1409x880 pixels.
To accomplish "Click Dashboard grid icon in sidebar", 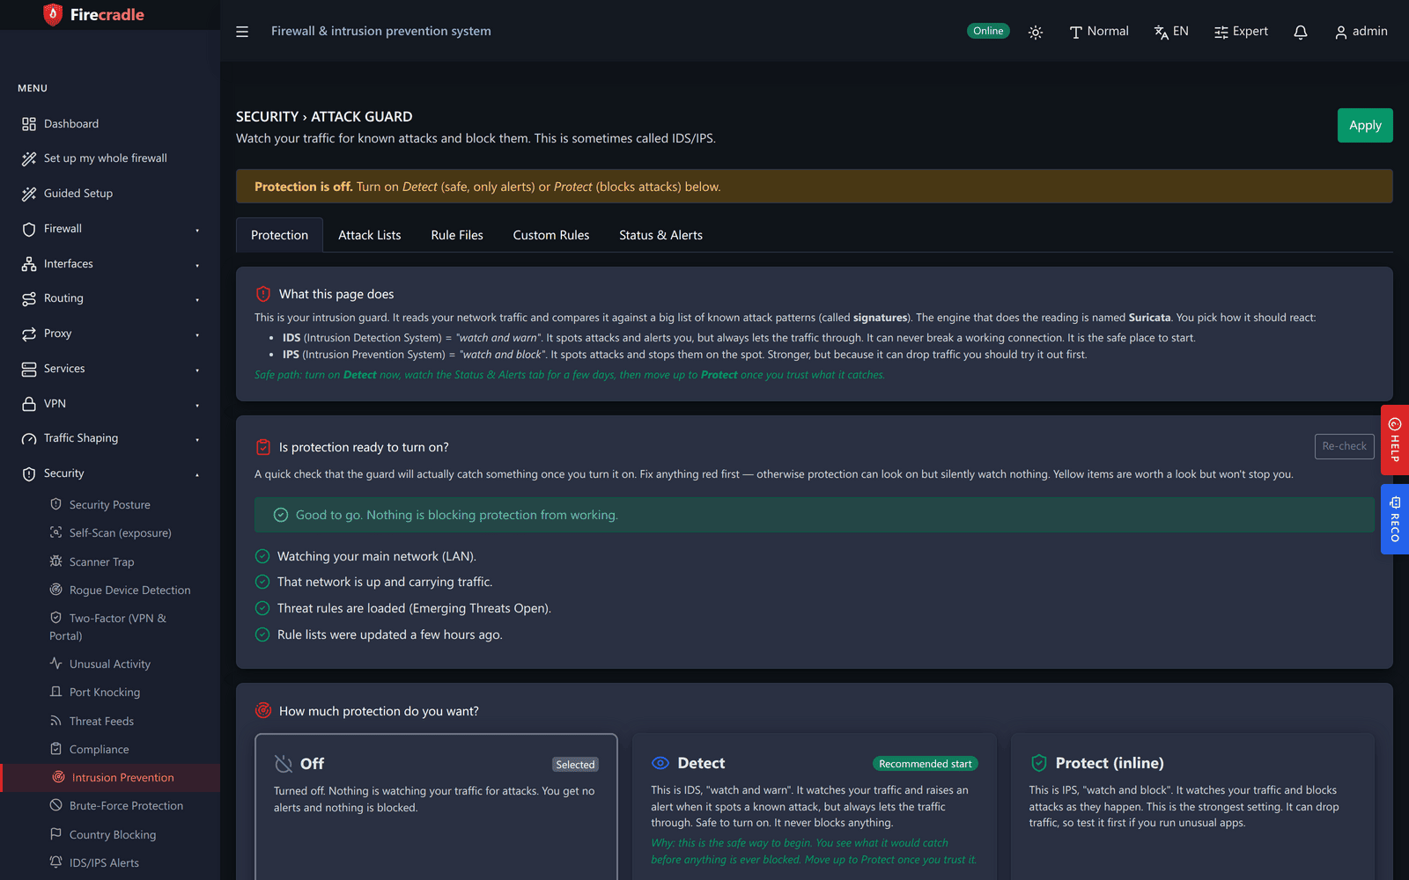I will 29,124.
